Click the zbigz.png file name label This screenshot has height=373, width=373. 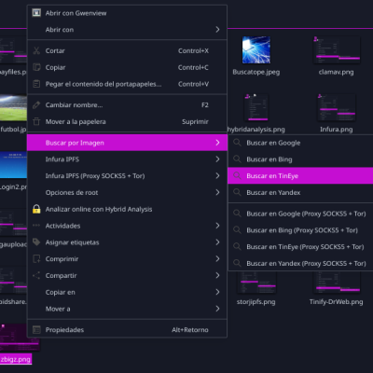coord(16,360)
